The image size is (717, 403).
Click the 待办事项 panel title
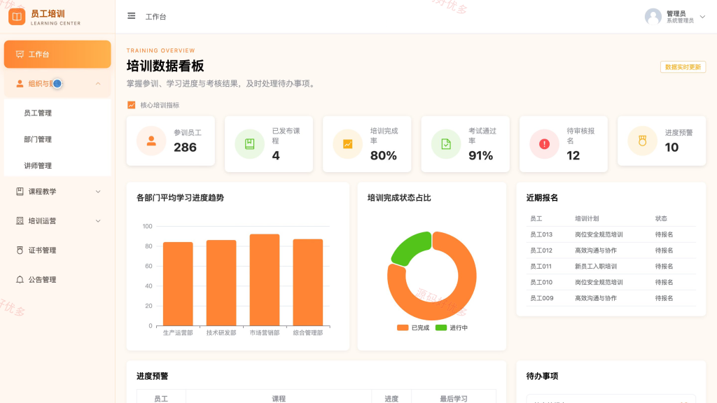click(543, 376)
